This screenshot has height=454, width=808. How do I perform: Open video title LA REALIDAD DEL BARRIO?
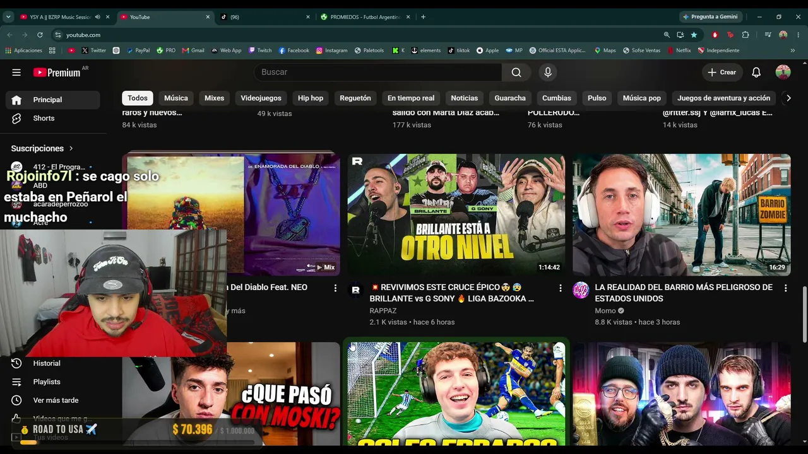(684, 293)
